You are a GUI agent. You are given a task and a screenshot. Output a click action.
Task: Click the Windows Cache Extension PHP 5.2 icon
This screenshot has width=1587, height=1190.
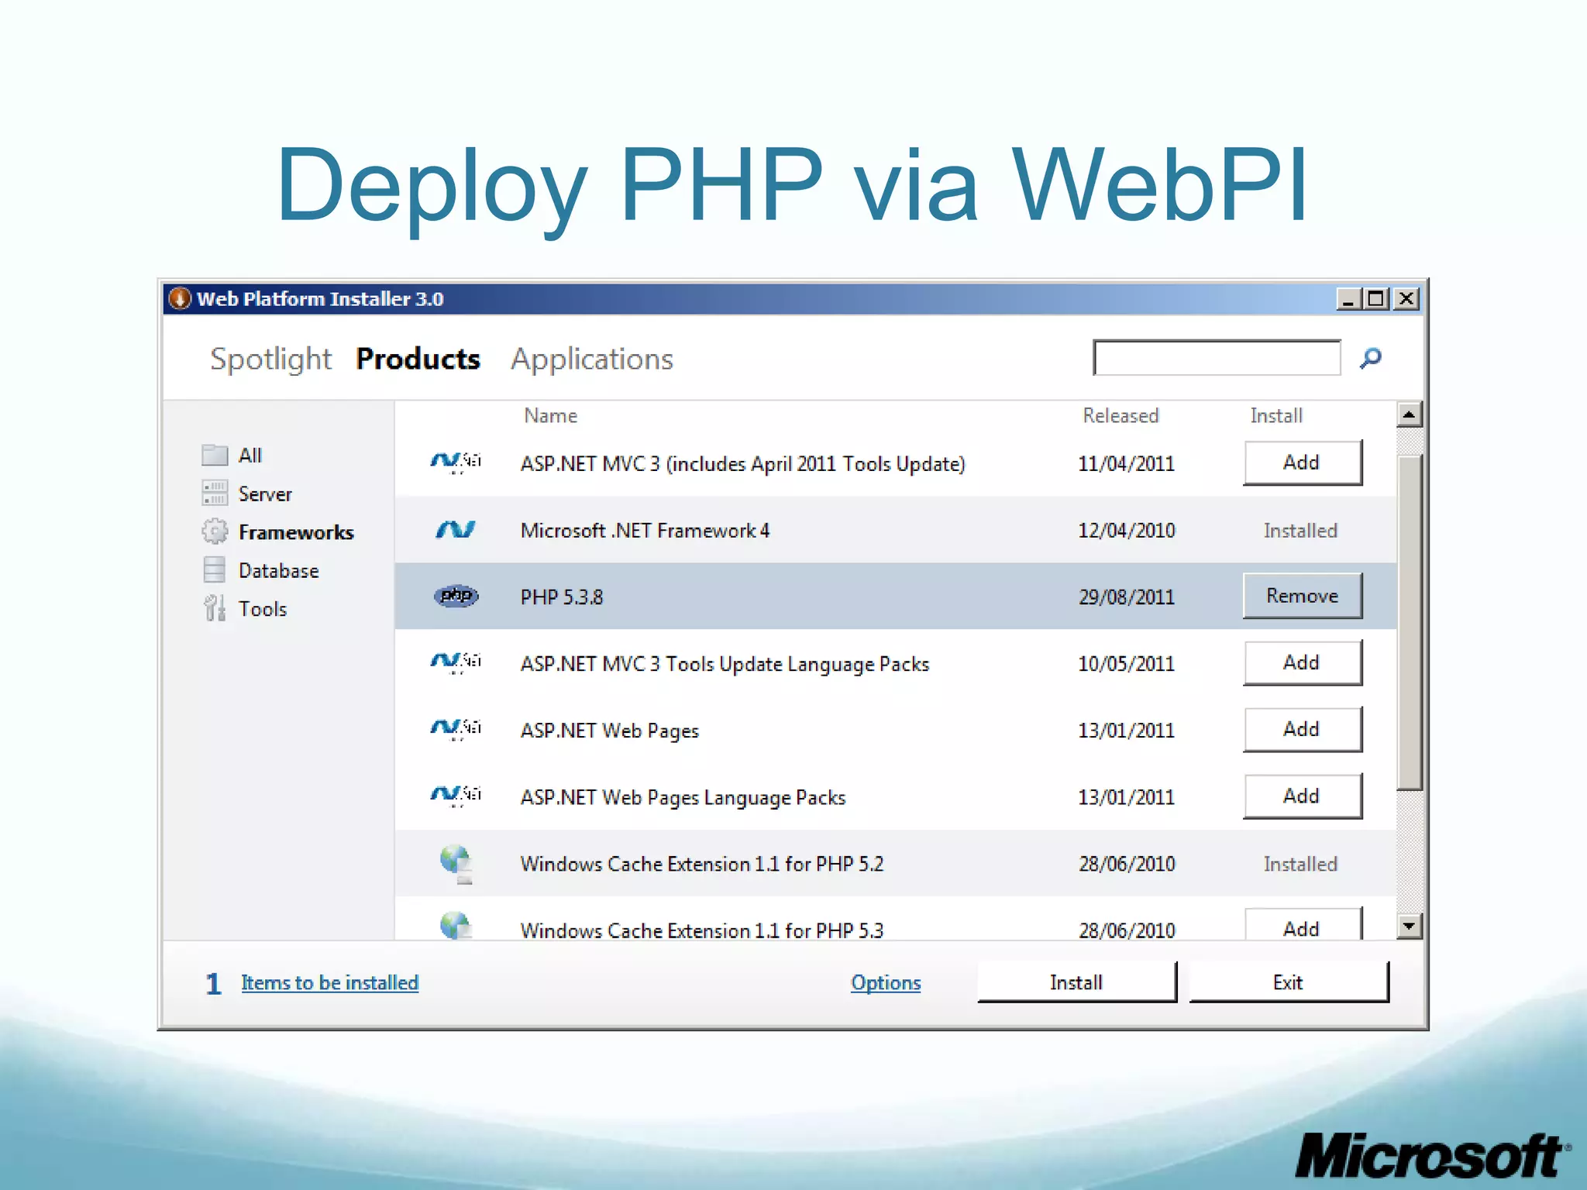456,864
